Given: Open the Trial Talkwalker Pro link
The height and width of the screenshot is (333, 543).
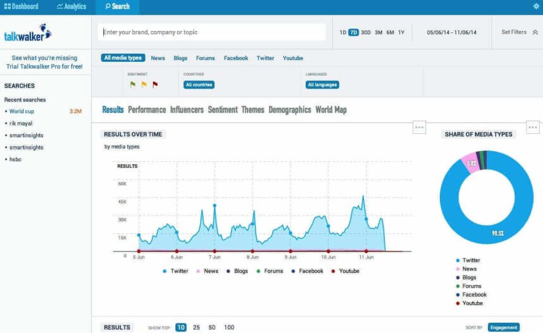Looking at the screenshot, I should click(44, 66).
